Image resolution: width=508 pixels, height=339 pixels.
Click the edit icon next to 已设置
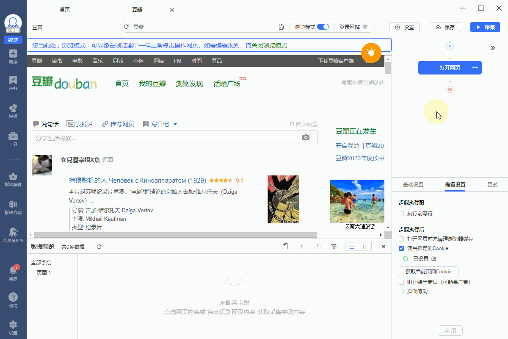[x=433, y=259]
